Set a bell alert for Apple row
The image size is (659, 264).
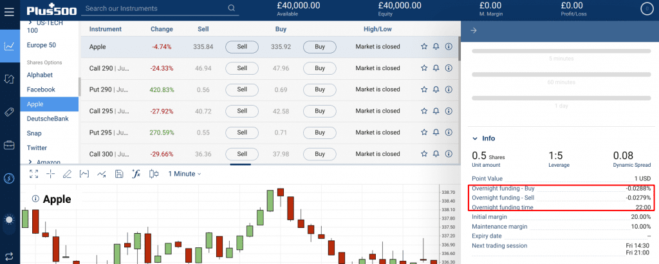[x=436, y=47]
